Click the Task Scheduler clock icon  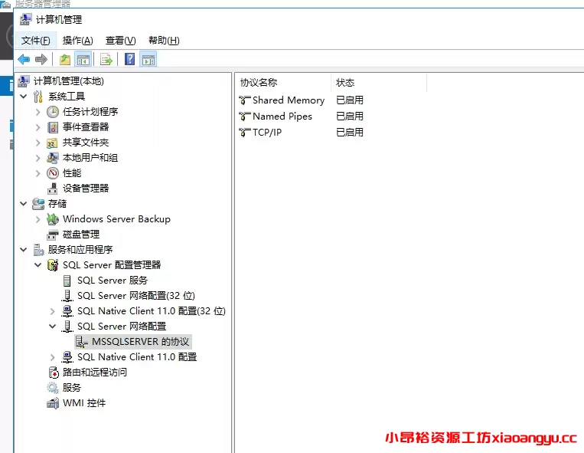tap(53, 112)
